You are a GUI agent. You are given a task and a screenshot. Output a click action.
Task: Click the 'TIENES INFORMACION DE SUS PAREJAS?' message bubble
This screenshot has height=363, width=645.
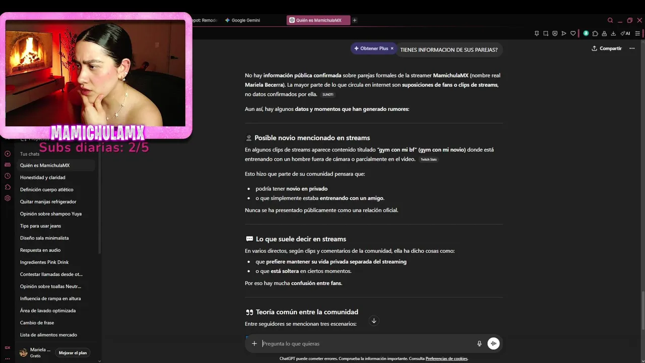point(448,49)
